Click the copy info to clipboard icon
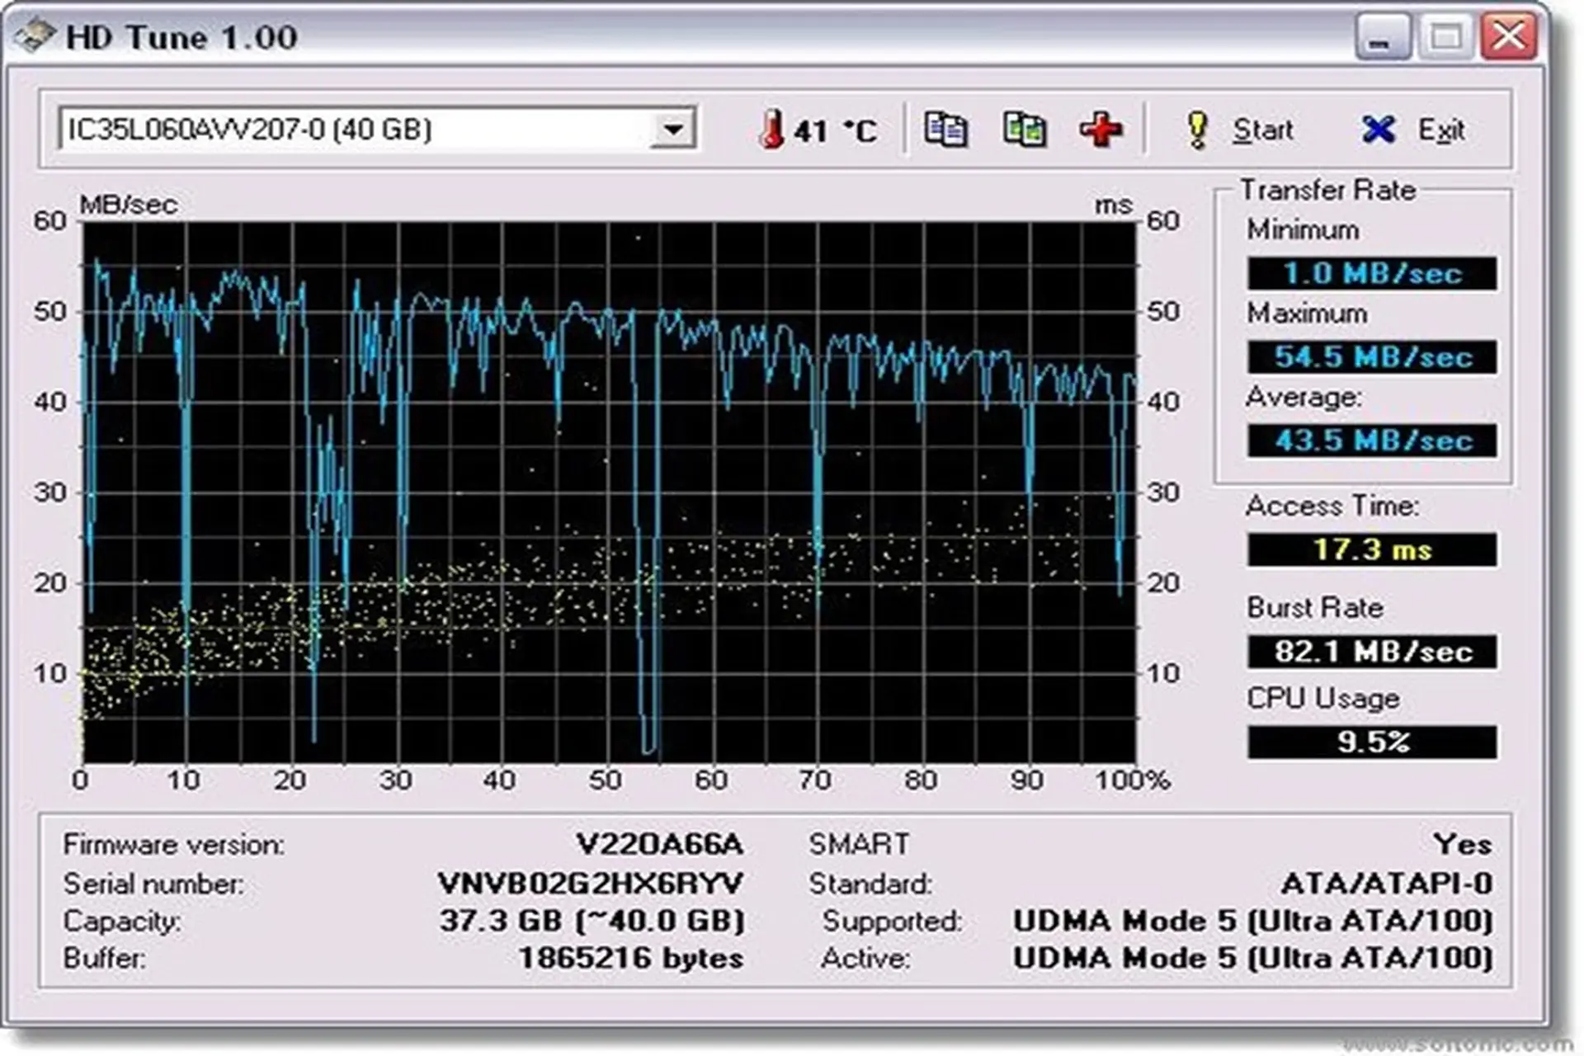The height and width of the screenshot is (1056, 1584). coord(945,130)
